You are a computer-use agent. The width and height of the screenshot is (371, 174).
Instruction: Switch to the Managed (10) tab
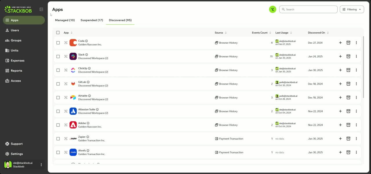(x=65, y=20)
